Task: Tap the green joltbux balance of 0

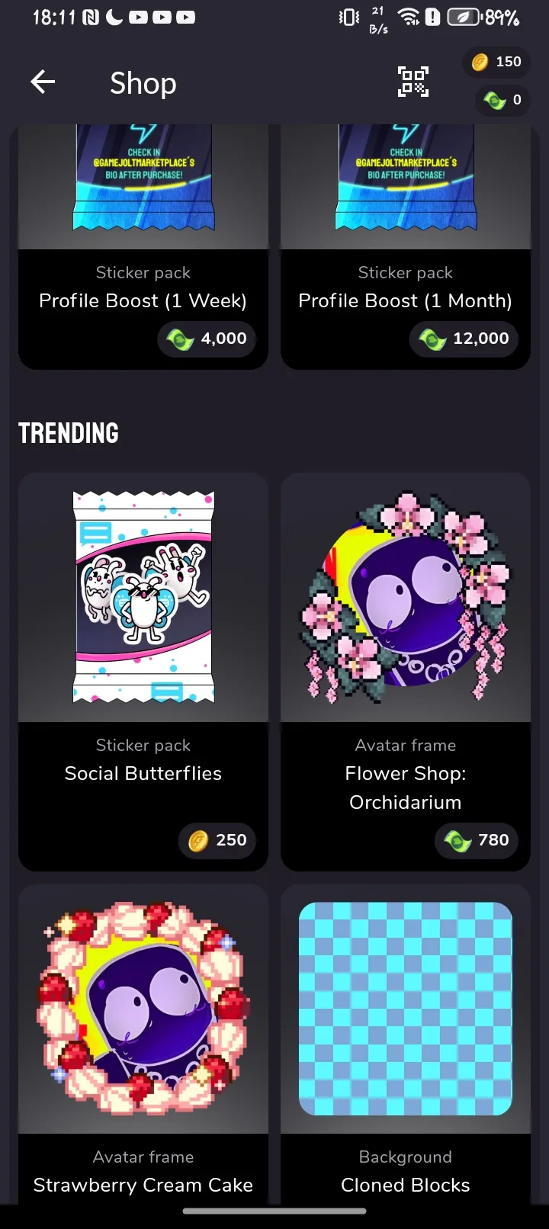Action: (x=502, y=100)
